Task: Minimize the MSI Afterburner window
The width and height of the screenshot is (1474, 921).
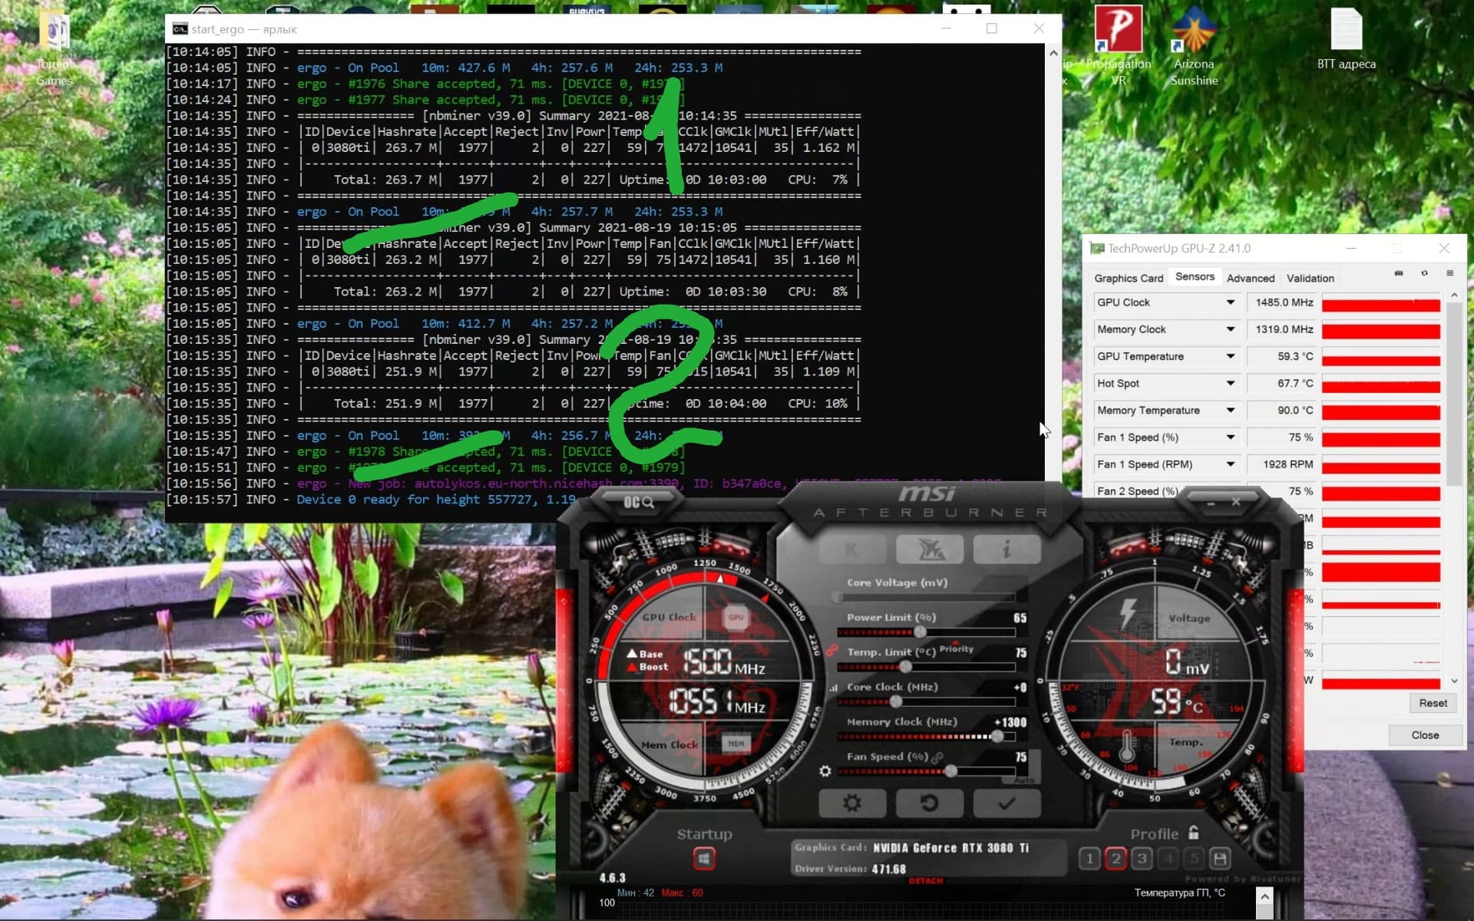Action: (x=1211, y=503)
